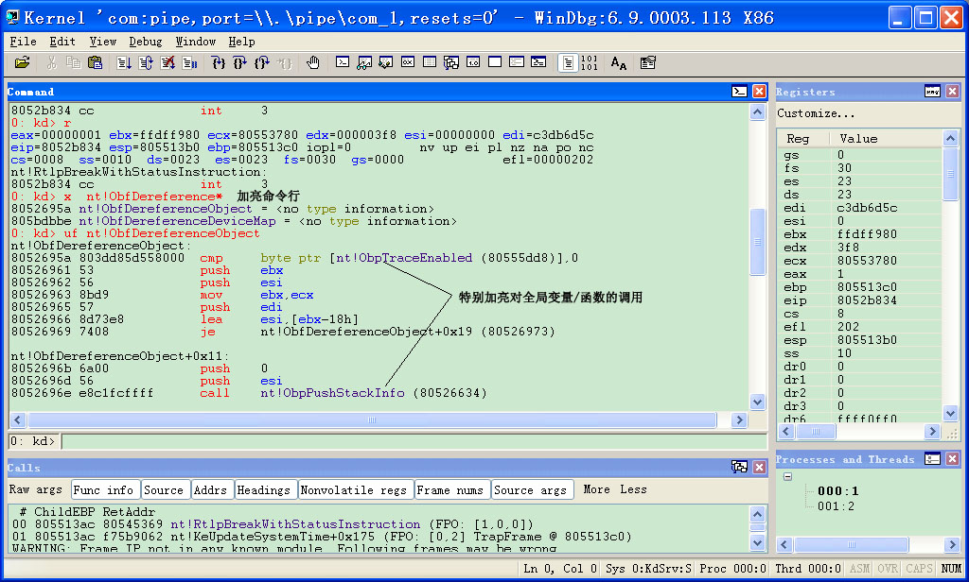
Task: Enable Source mode on toolbar button
Action: [x=568, y=62]
